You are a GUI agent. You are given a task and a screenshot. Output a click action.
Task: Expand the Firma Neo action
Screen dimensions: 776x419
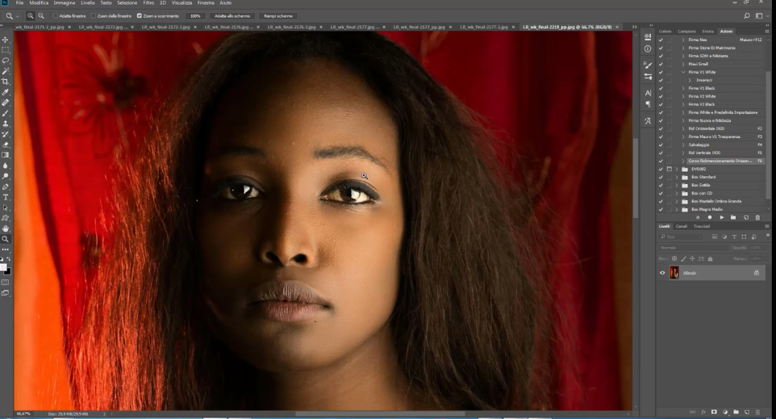pyautogui.click(x=683, y=40)
